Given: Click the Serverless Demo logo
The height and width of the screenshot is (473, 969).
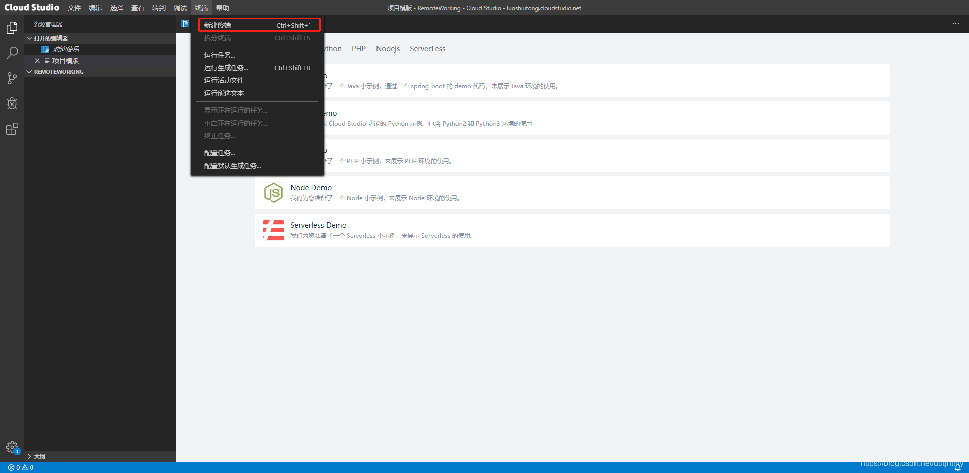Looking at the screenshot, I should click(x=274, y=230).
